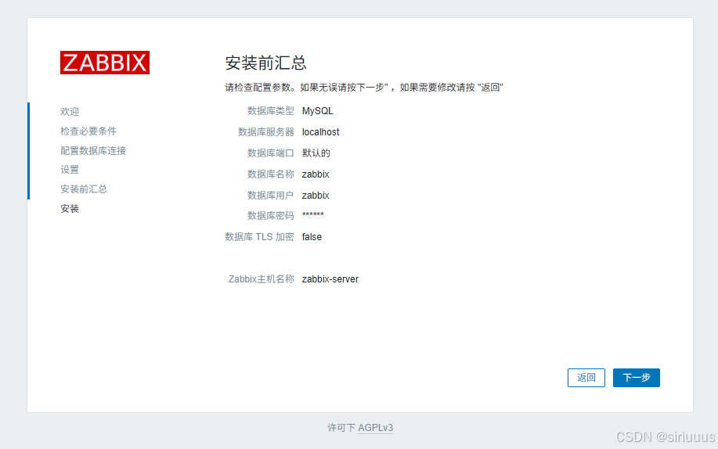718x449 pixels.
Task: Select the 安装 step in sidebar
Action: [70, 209]
